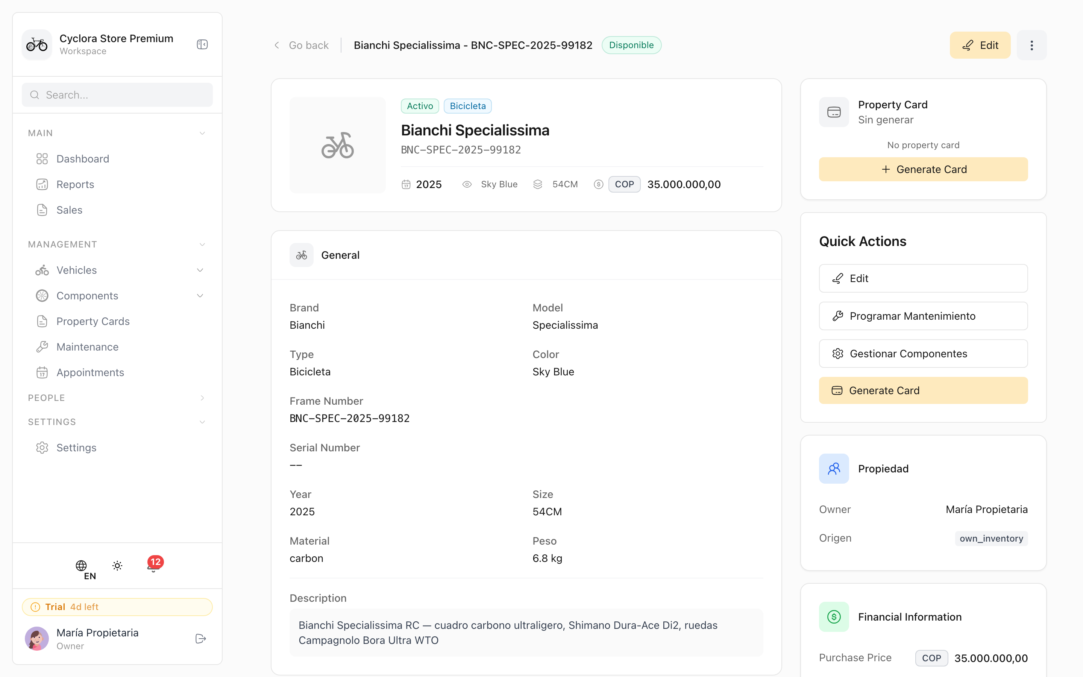
Task: Click the frame number value in General
Action: (349, 418)
